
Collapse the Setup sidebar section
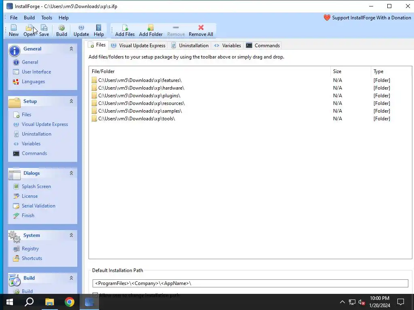coord(71,101)
